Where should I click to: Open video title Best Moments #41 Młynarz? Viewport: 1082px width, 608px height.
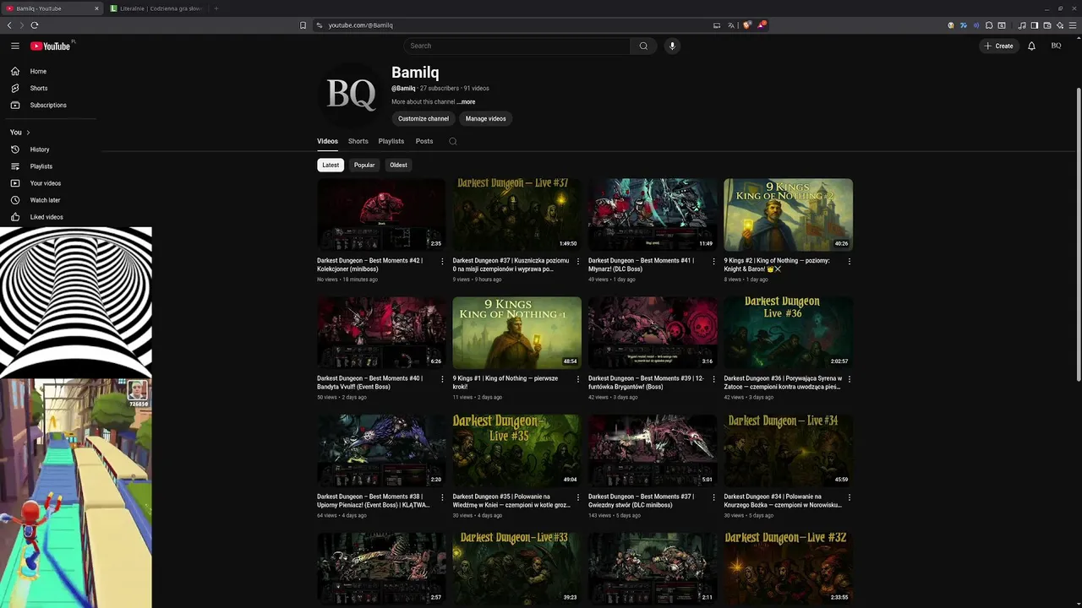(x=641, y=264)
